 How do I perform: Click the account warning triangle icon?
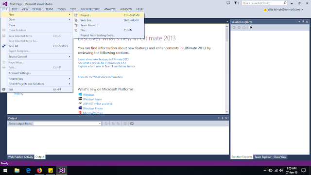click(x=265, y=10)
